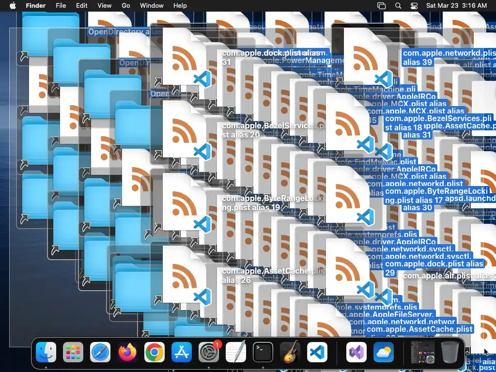Open System Settings with the red badge

point(209,352)
